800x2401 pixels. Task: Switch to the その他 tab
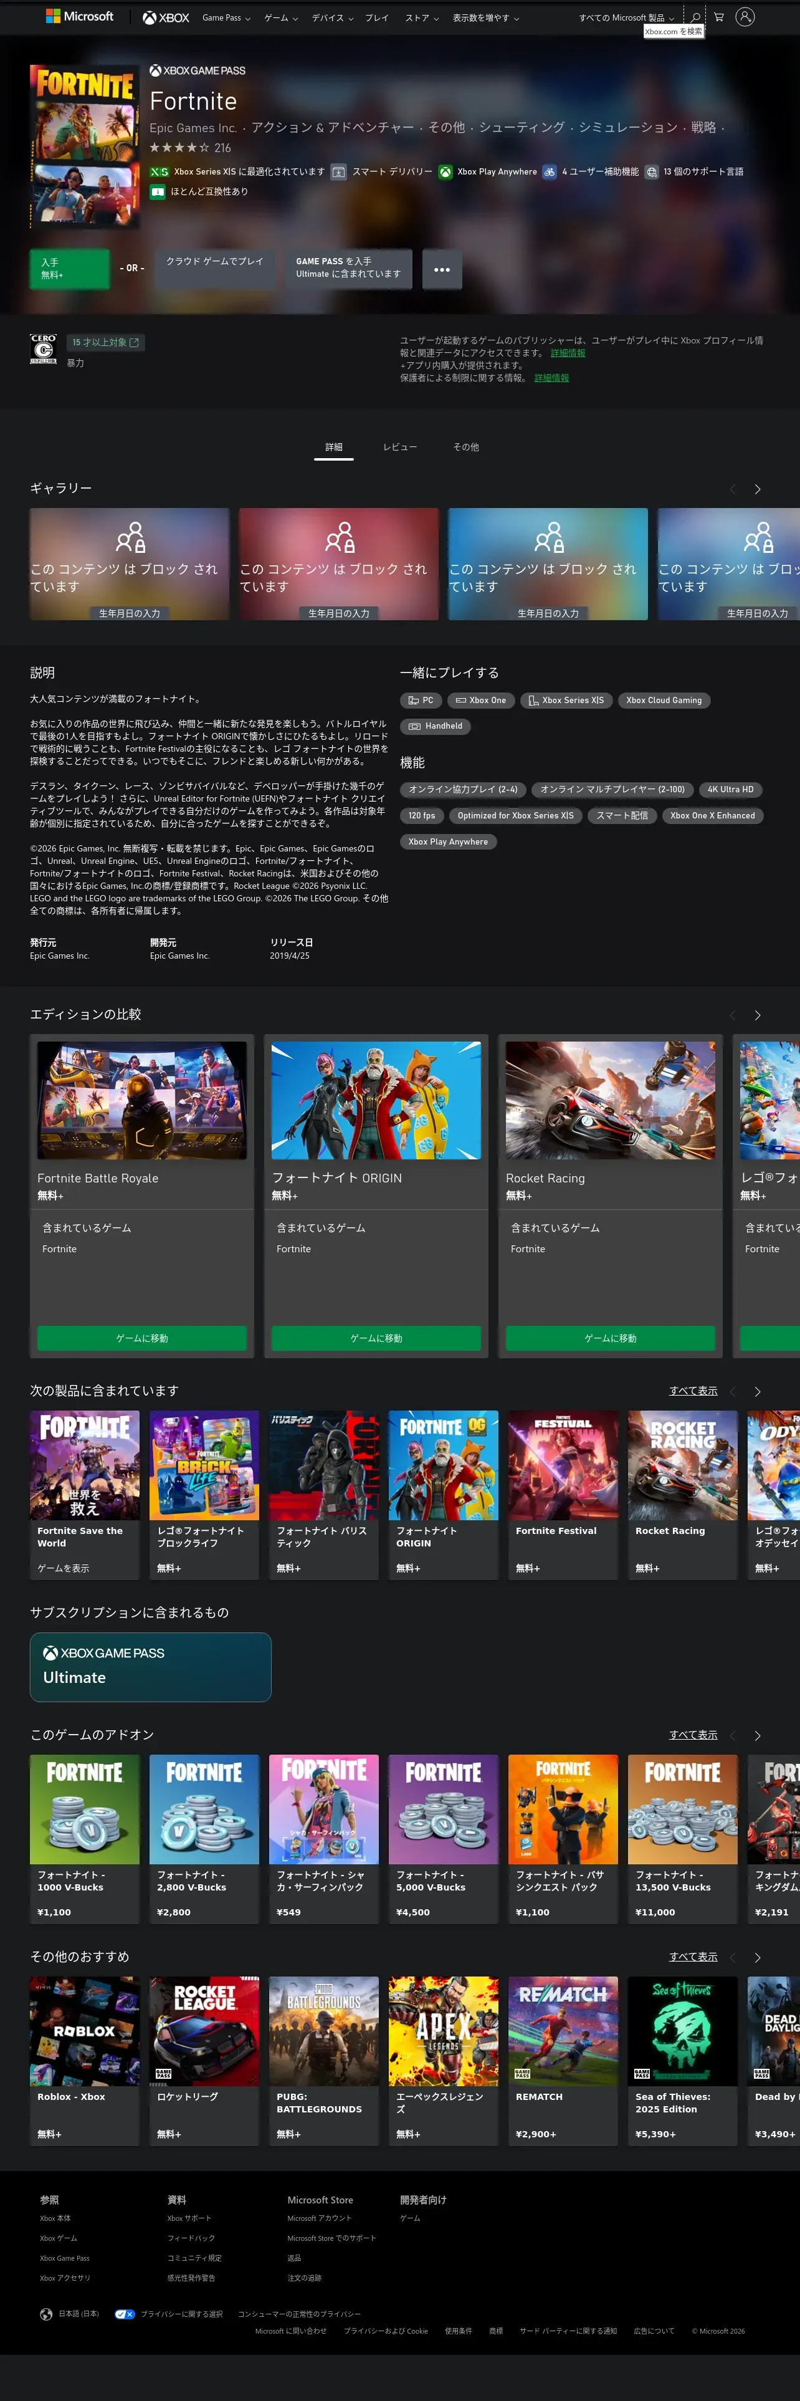point(465,448)
